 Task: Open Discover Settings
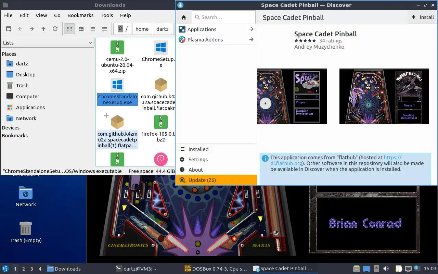(x=216, y=160)
